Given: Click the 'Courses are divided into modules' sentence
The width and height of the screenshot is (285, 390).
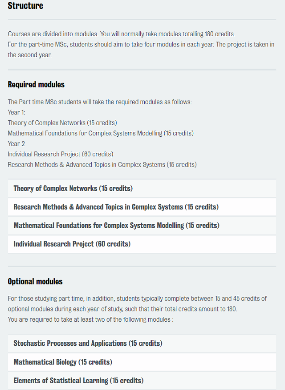Looking at the screenshot, I should (122, 34).
